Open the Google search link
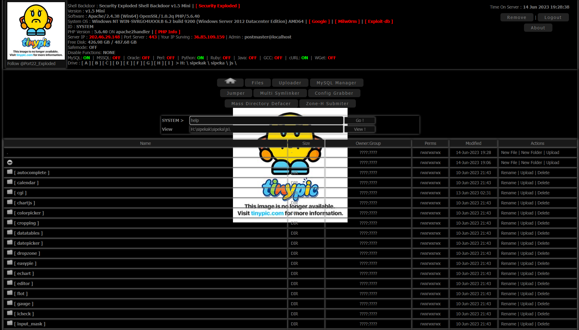 [x=319, y=21]
